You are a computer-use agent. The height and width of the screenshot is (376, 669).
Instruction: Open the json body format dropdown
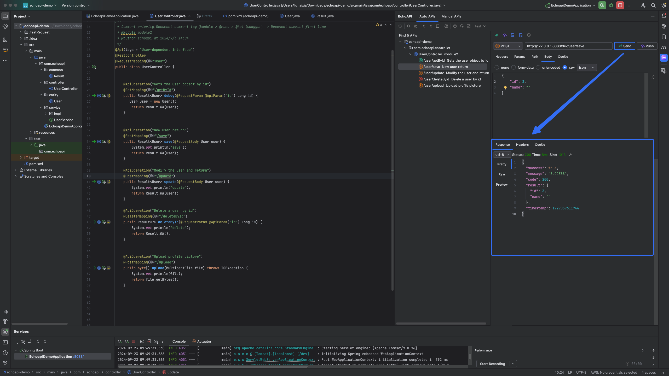pyautogui.click(x=586, y=67)
